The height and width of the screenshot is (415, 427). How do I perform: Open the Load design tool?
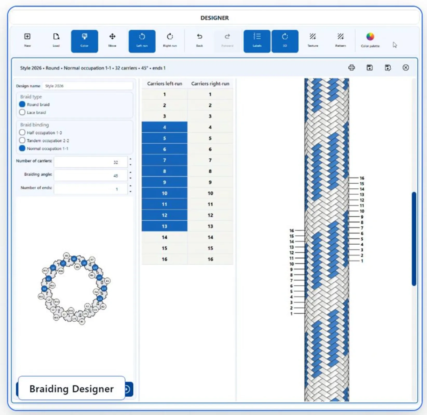click(x=56, y=41)
